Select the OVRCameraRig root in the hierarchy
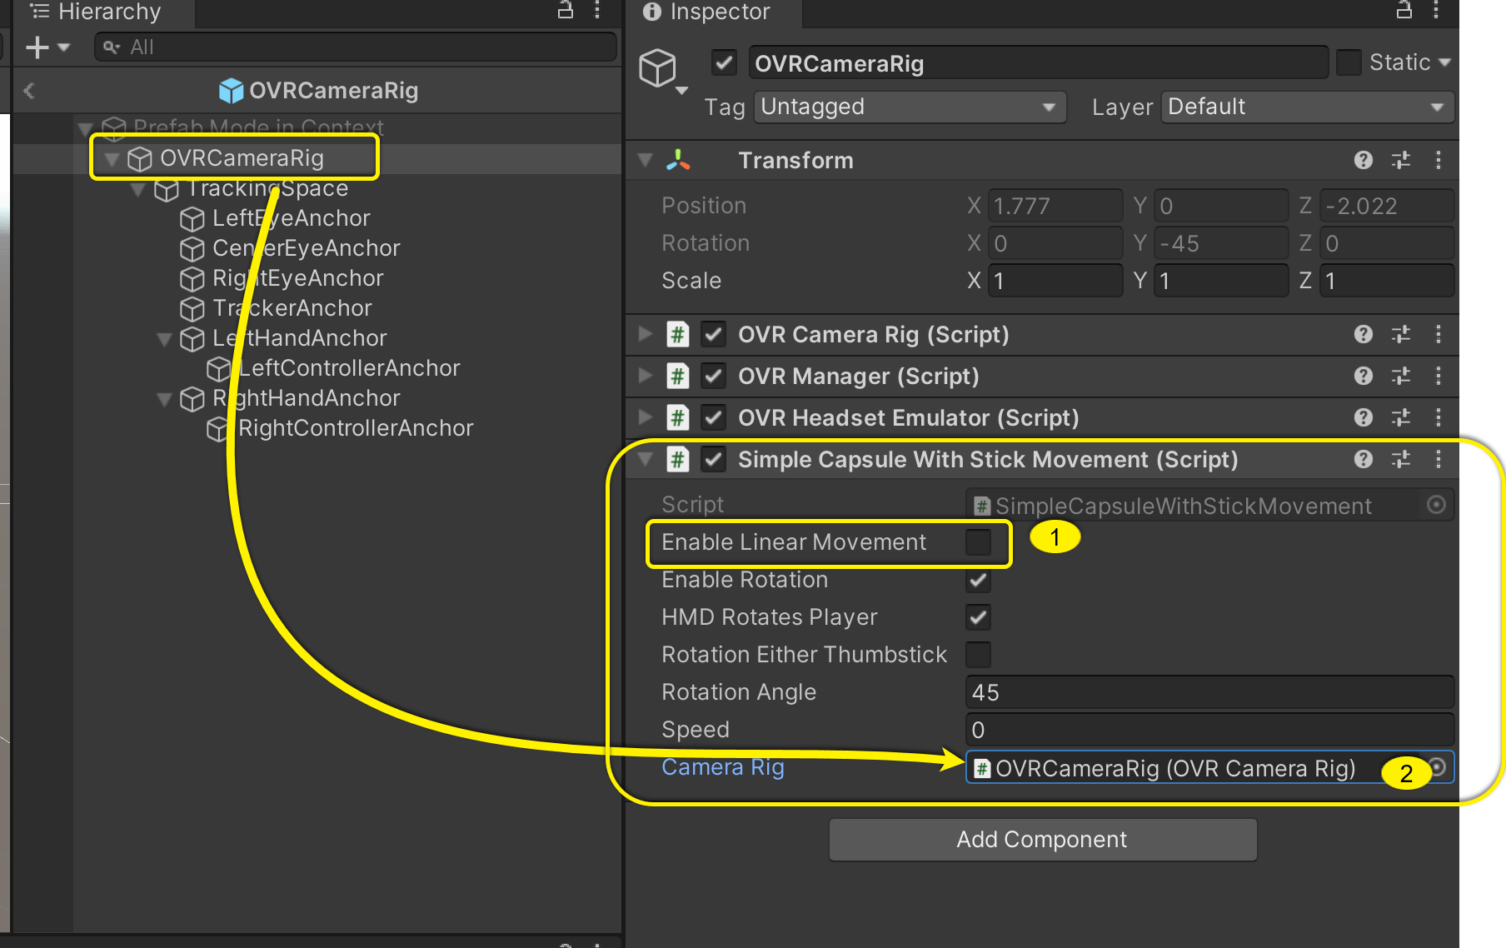 pyautogui.click(x=242, y=158)
